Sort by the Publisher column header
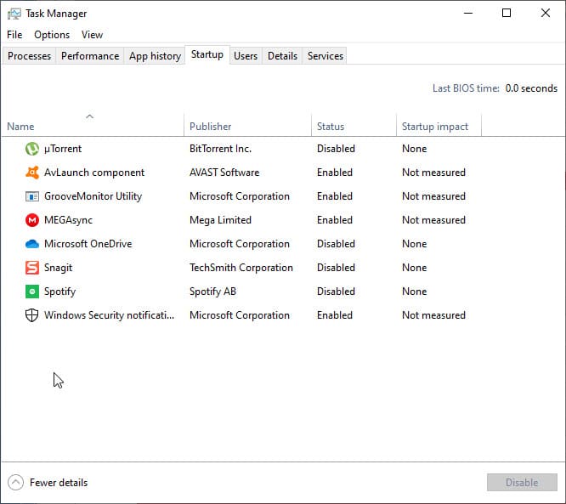This screenshot has height=504, width=566. tap(247, 126)
